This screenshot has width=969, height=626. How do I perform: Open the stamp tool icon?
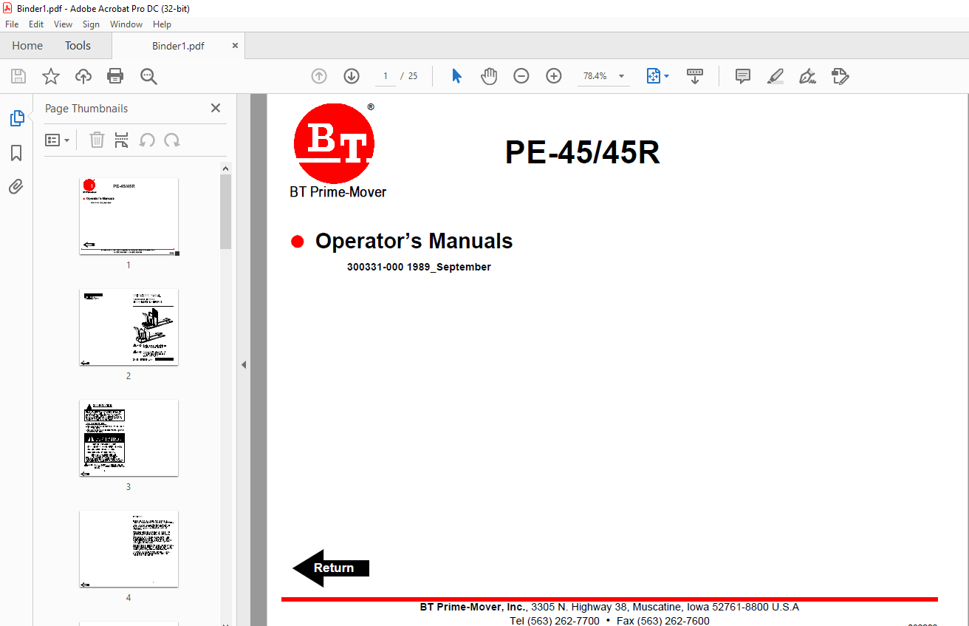840,76
